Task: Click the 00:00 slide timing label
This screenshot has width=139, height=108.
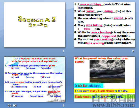Action: [12, 105]
